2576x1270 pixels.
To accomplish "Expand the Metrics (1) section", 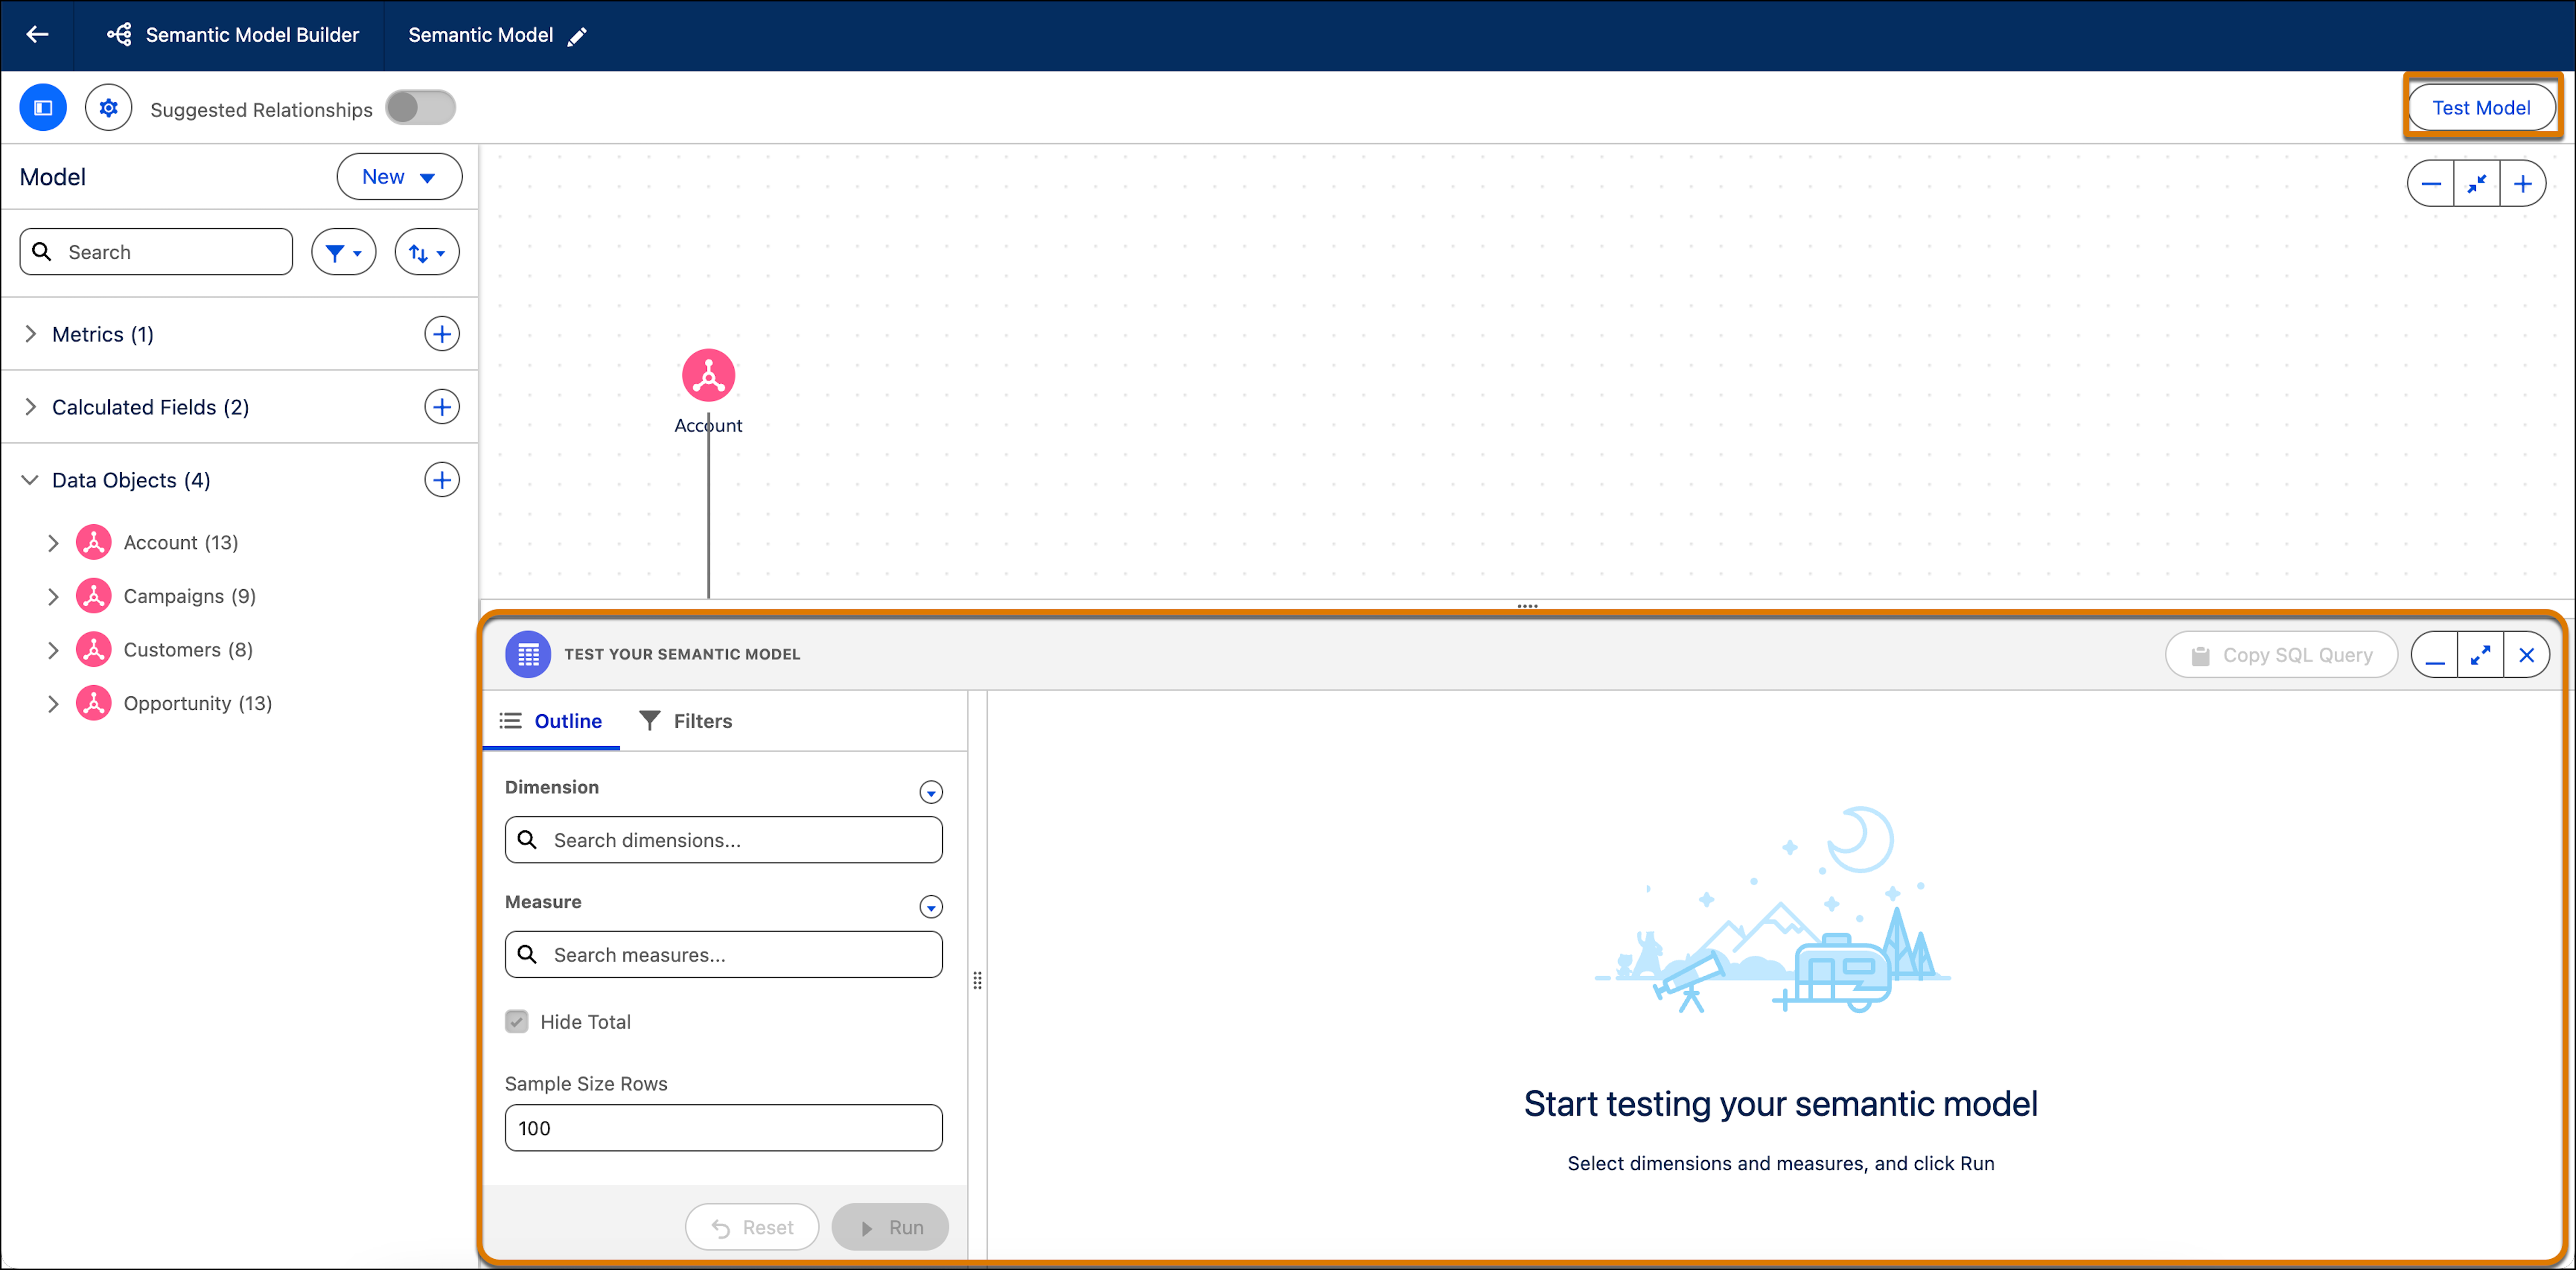I will pyautogui.click(x=30, y=334).
